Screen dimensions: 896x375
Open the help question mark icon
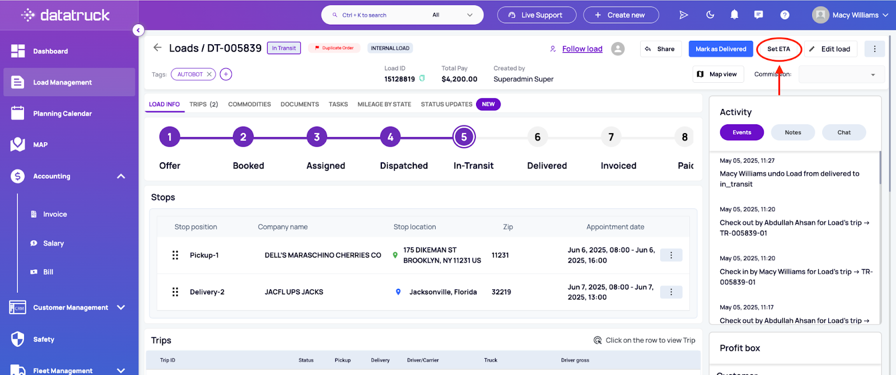coord(785,15)
